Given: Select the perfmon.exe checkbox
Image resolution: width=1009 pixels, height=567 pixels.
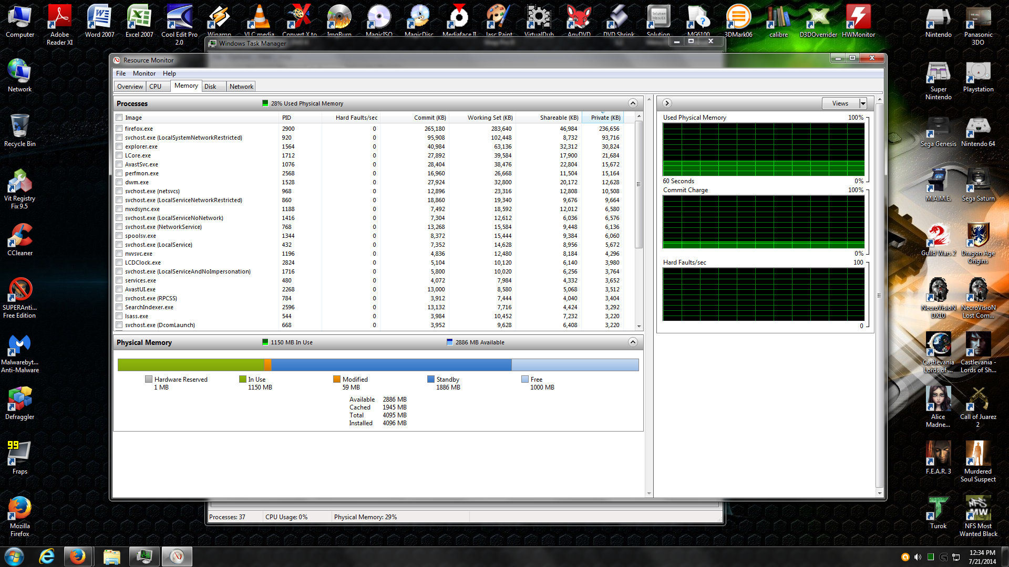Looking at the screenshot, I should pos(119,173).
